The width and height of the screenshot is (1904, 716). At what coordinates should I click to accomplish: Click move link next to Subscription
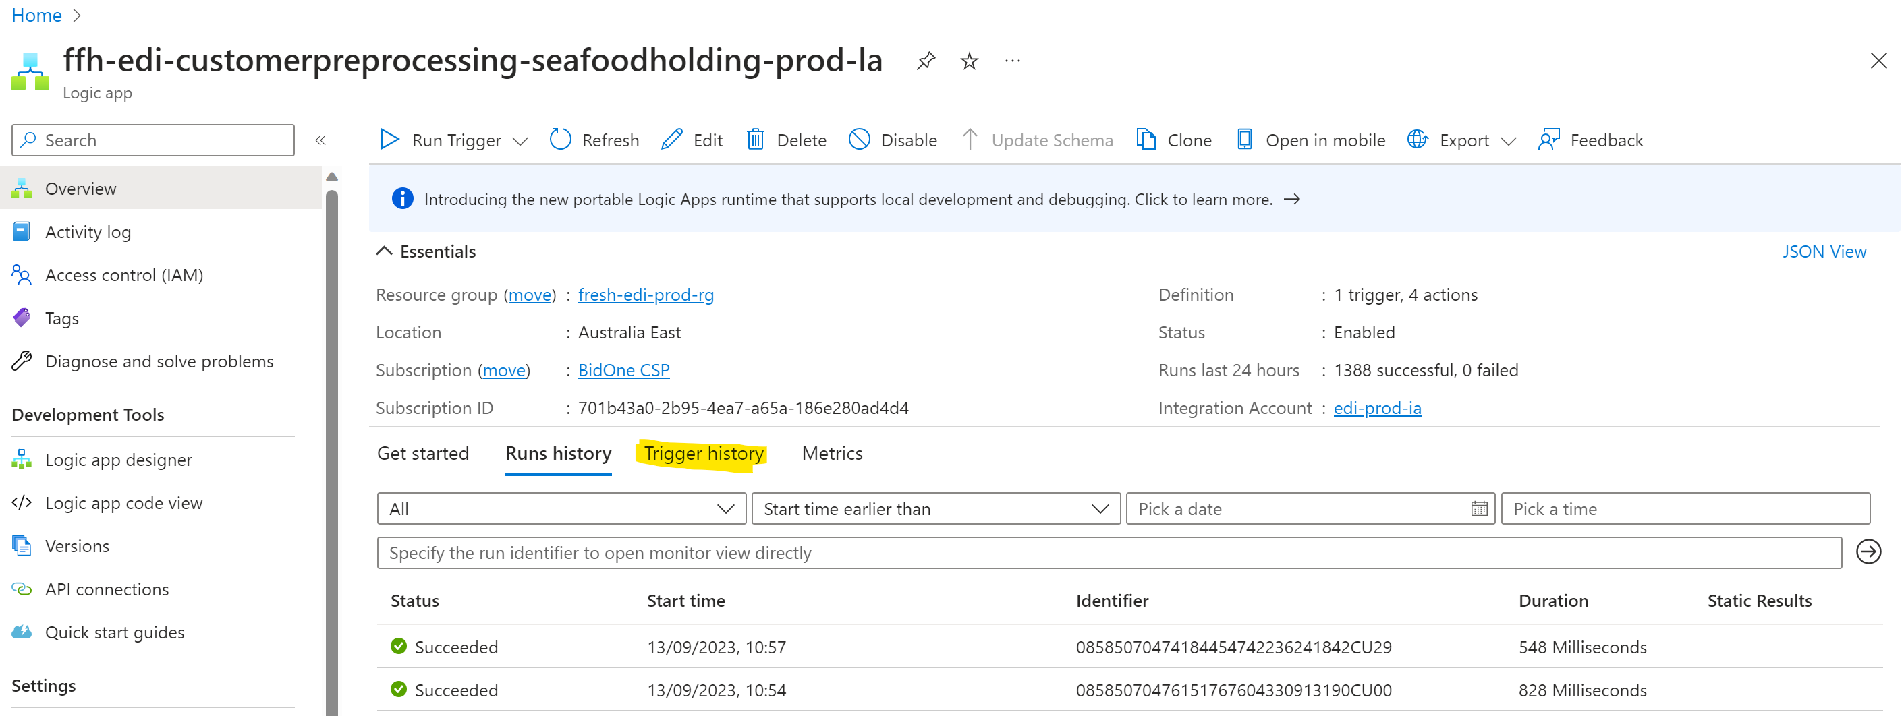tap(504, 369)
